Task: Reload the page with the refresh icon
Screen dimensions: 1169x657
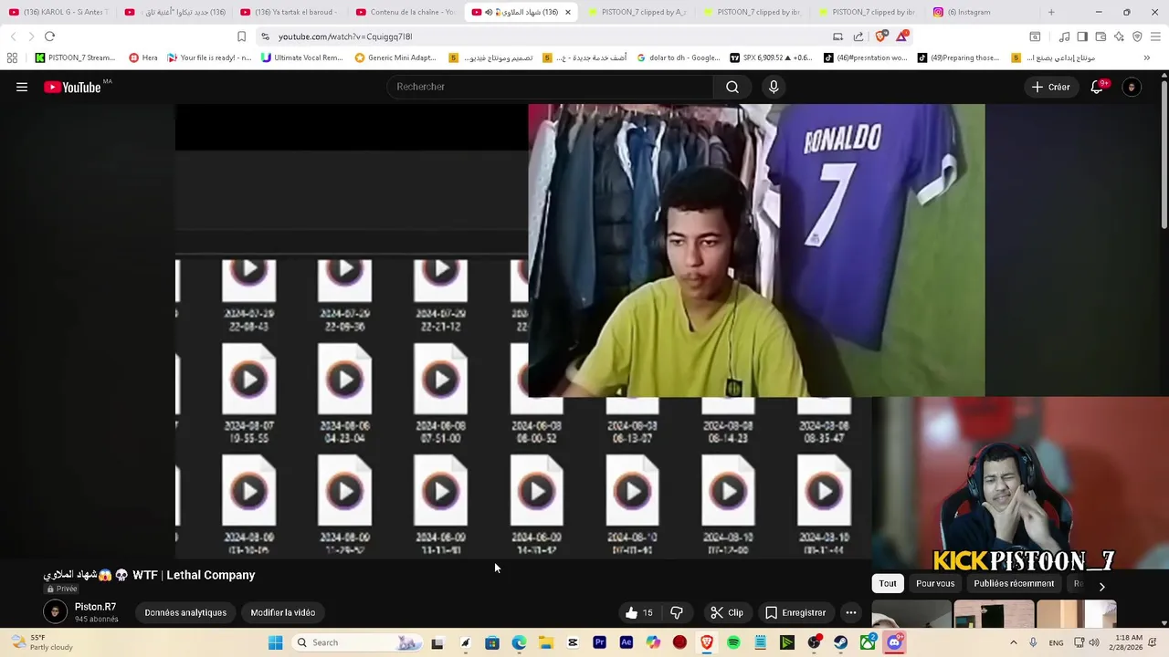Action: click(x=49, y=36)
